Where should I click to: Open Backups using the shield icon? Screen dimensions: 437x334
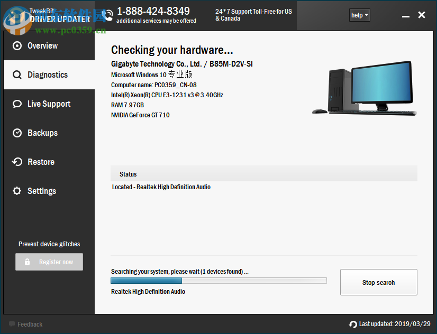[16, 133]
